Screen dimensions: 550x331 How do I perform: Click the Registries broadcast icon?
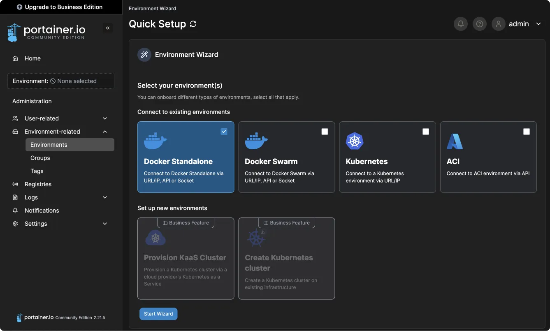tap(15, 184)
